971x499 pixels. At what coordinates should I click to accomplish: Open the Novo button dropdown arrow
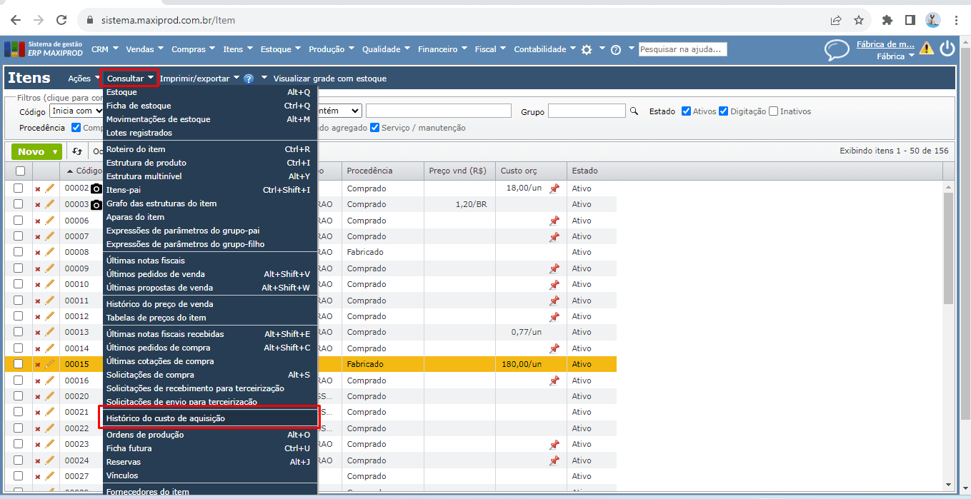click(x=55, y=152)
